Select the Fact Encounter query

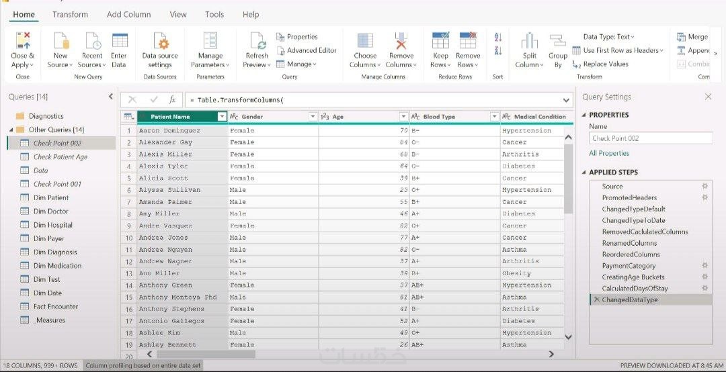56,306
